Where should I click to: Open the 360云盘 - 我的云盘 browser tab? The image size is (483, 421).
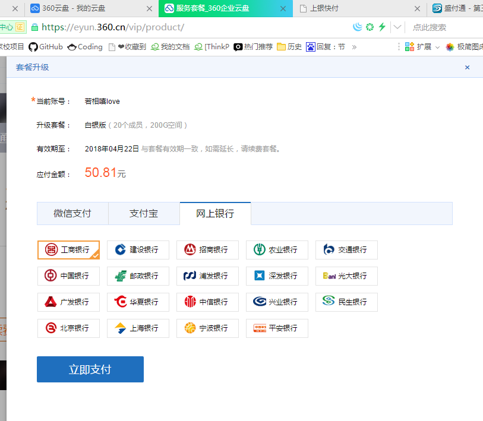91,8
